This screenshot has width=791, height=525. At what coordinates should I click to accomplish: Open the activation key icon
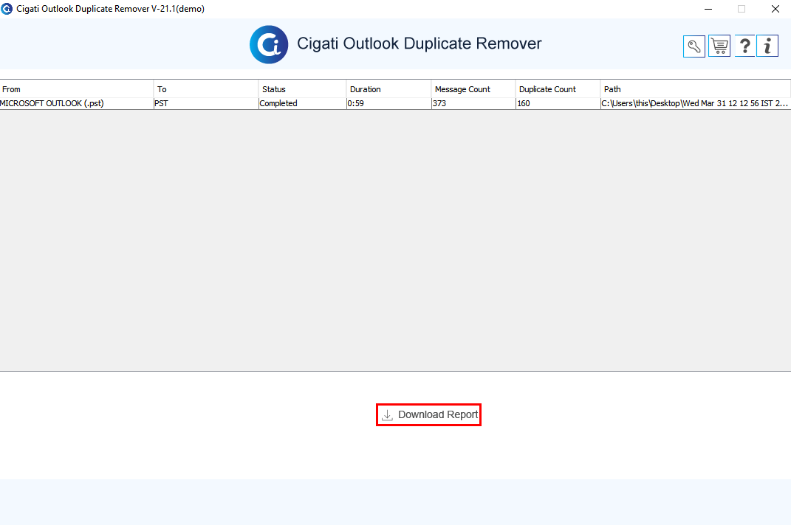tap(694, 46)
